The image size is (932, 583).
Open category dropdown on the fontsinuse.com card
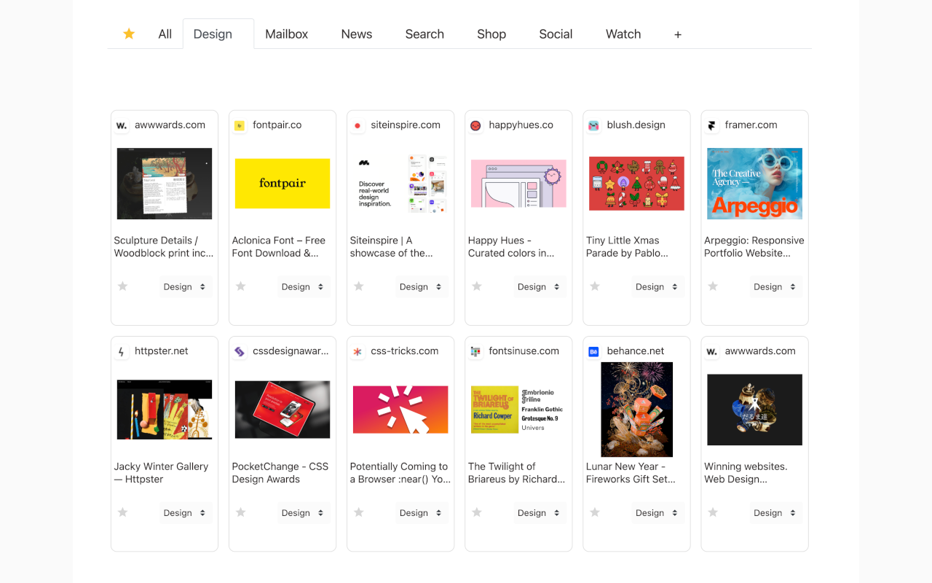point(539,512)
